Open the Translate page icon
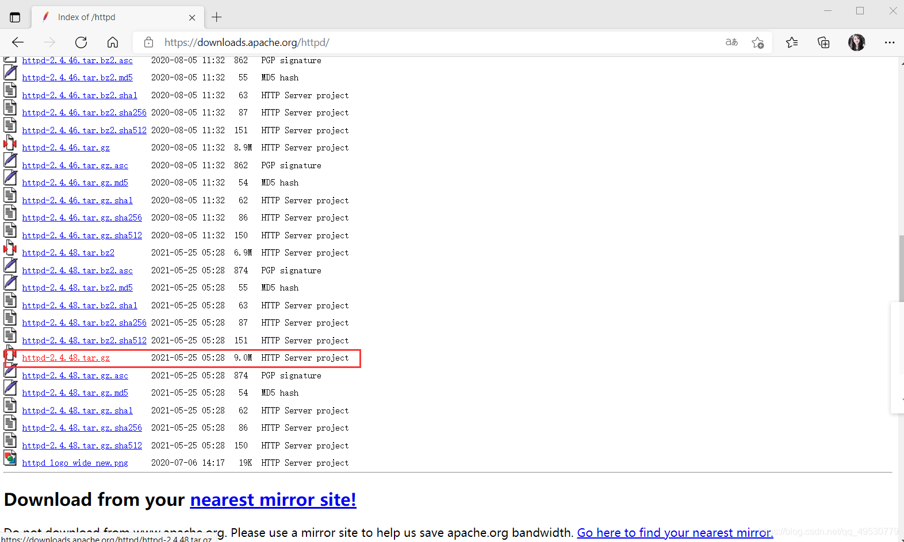904x542 pixels. point(731,42)
